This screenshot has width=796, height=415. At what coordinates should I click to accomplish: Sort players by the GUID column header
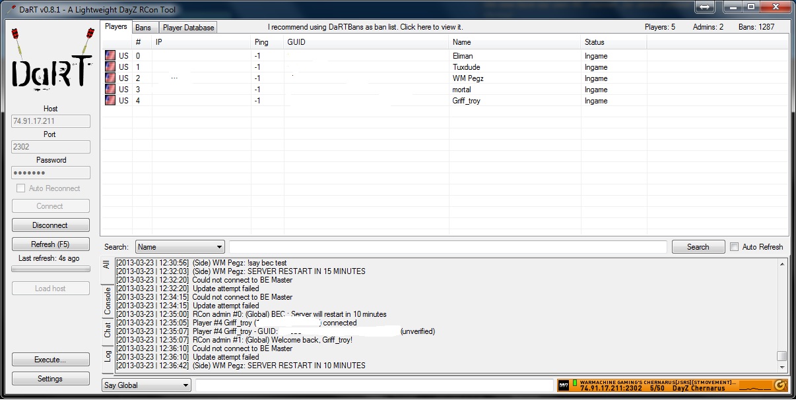click(x=366, y=42)
